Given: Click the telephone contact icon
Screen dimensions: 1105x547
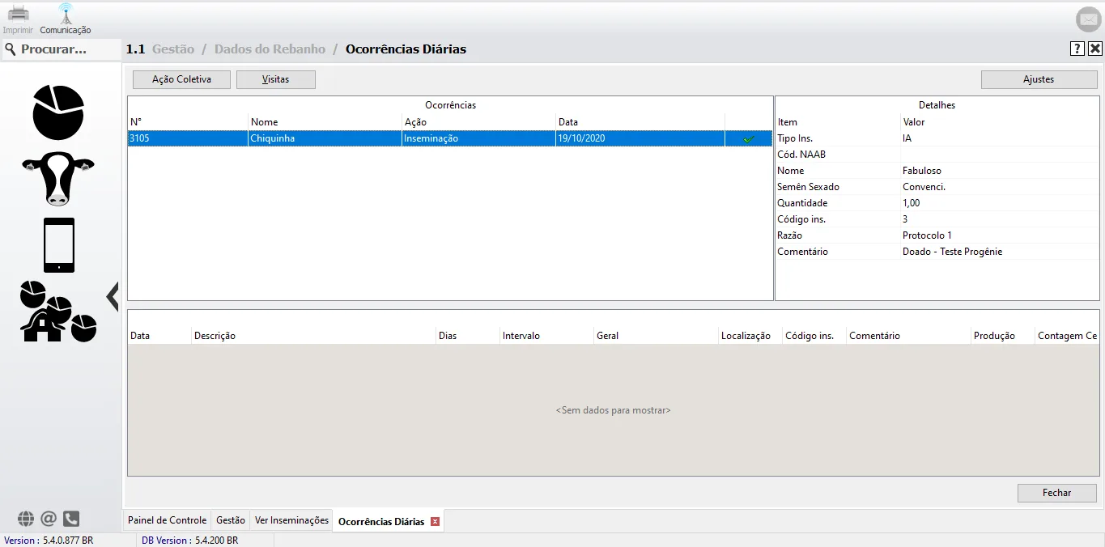Looking at the screenshot, I should [x=71, y=519].
